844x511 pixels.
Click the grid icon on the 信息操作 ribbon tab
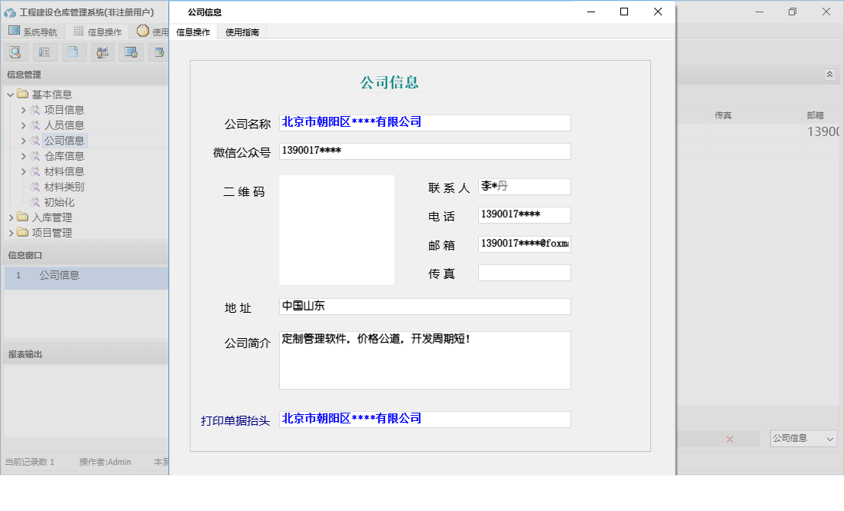(80, 32)
